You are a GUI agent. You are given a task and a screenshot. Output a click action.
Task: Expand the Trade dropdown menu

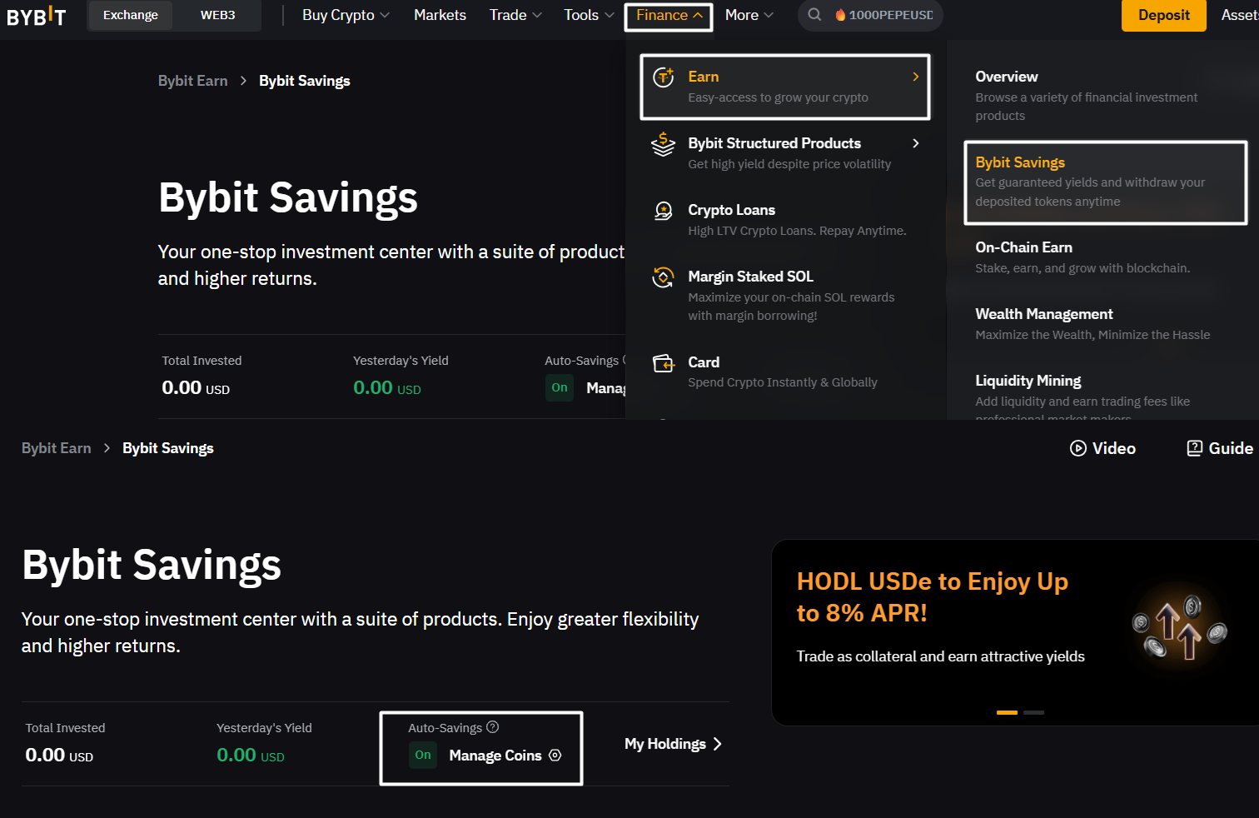point(515,15)
